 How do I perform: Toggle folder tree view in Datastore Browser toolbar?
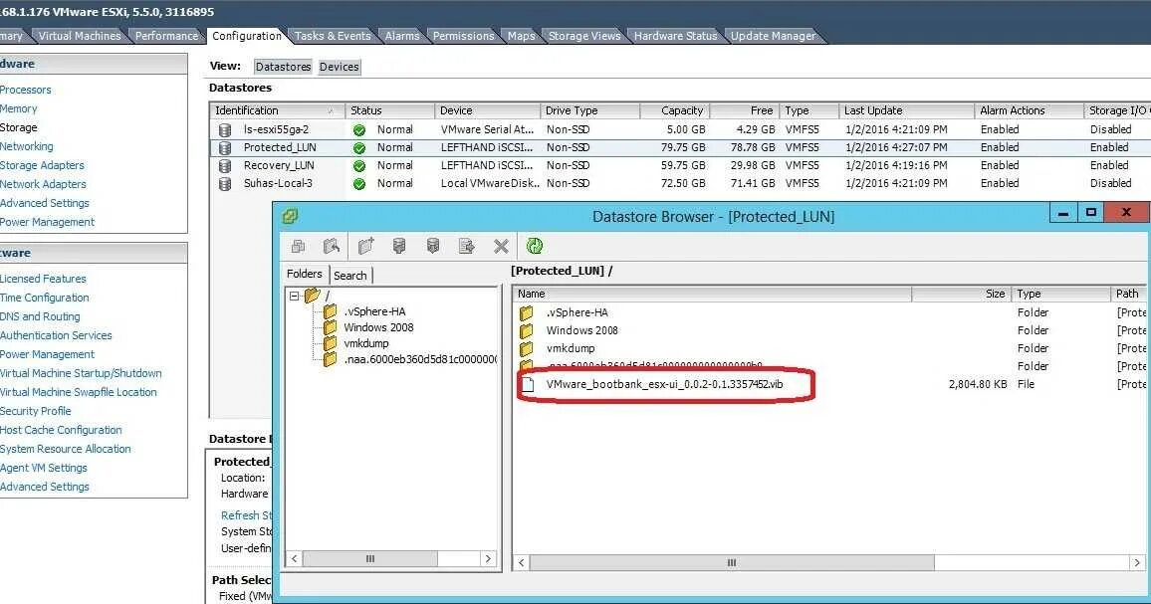point(298,246)
